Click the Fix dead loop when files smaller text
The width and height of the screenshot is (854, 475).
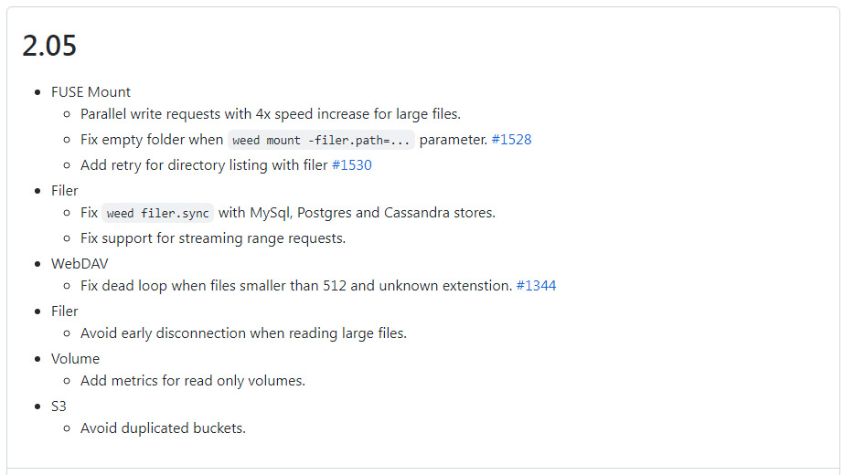pyautogui.click(x=296, y=286)
